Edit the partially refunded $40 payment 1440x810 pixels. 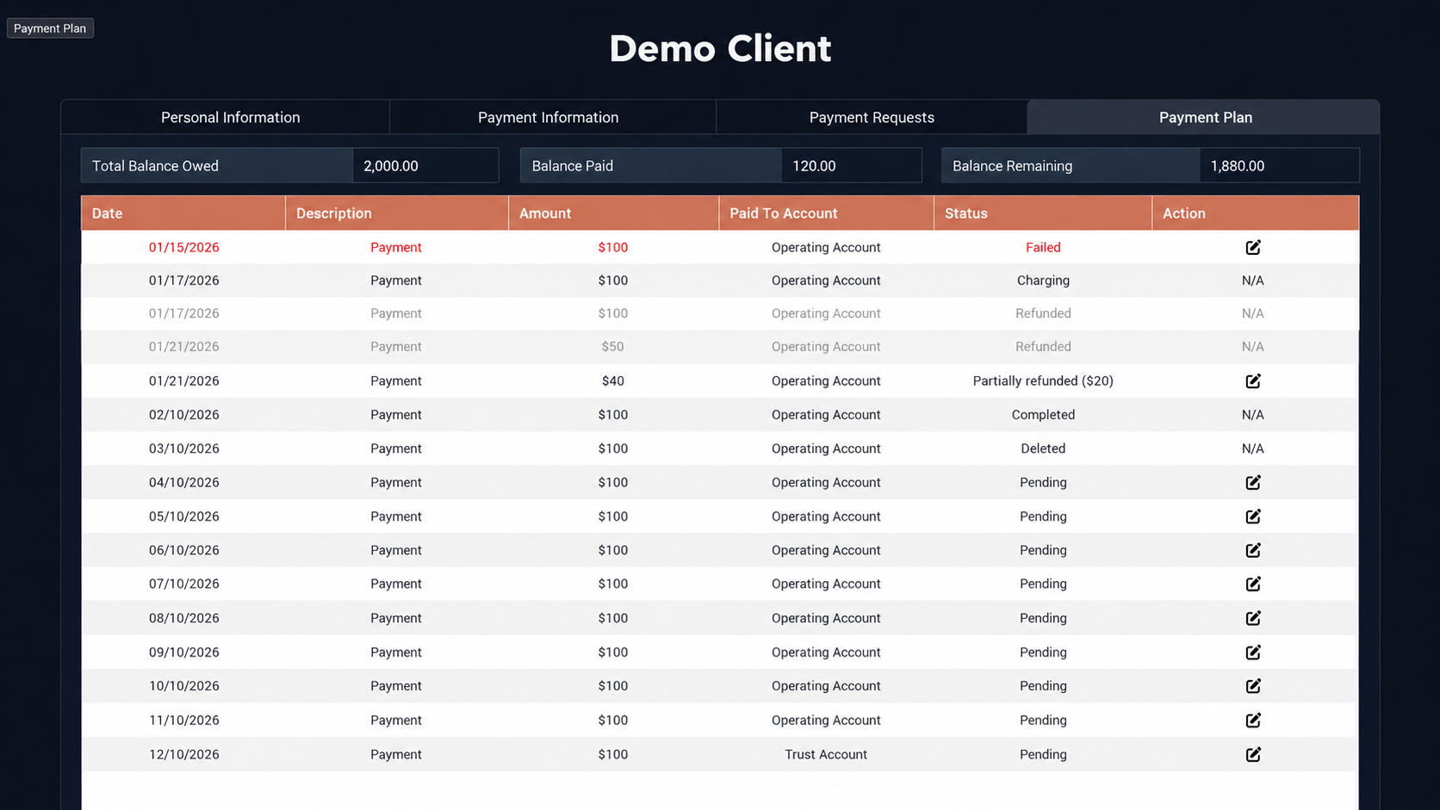[x=1253, y=380]
